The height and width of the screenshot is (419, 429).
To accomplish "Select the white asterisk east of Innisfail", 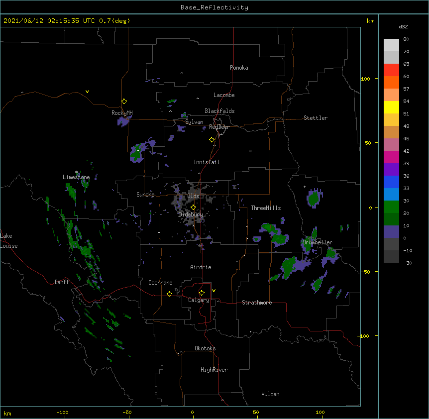I will click(250, 151).
